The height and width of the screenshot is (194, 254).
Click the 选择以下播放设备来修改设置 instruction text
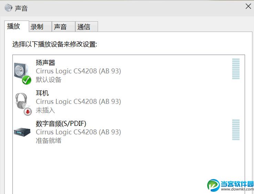click(55, 44)
